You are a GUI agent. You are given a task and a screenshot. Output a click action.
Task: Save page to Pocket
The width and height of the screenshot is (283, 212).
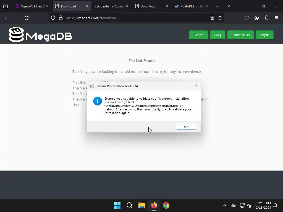246,18
